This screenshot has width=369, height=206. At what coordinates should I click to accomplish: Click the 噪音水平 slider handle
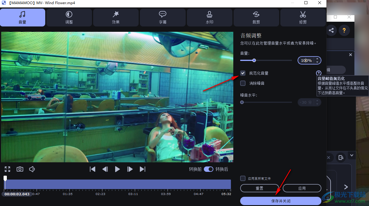tap(242, 102)
